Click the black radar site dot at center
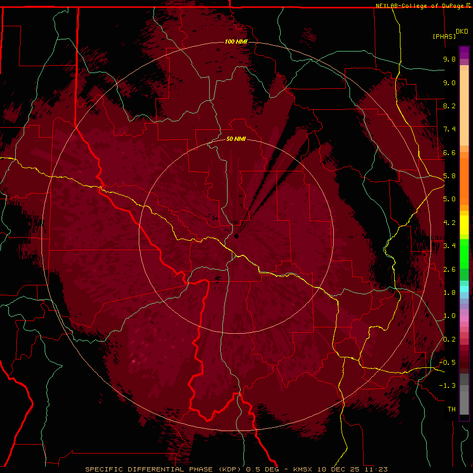The image size is (473, 473). coord(236,236)
